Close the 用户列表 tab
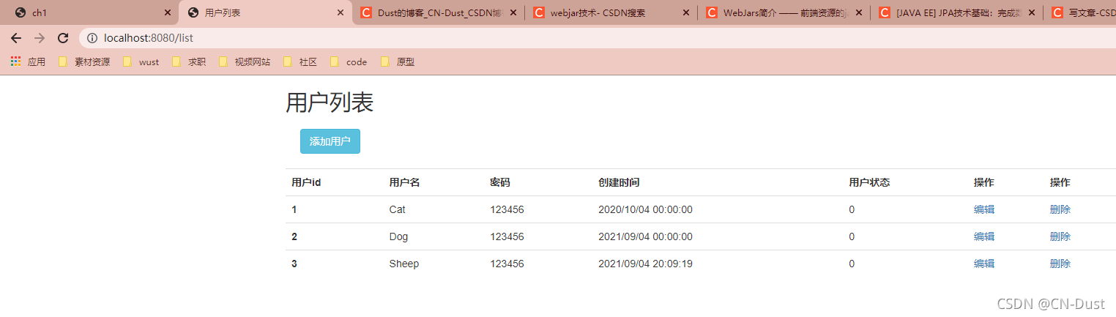Screen dimensions: 1116x317 (341, 13)
